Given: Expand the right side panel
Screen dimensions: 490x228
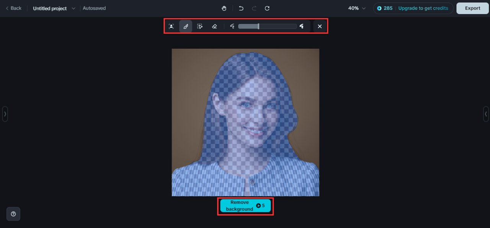Looking at the screenshot, I should [486, 114].
